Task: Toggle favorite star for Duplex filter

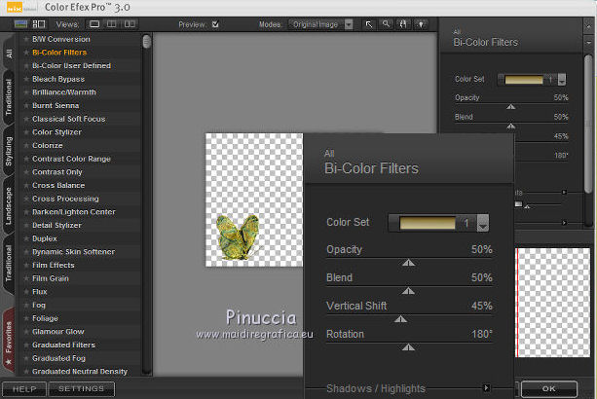Action: click(x=26, y=238)
